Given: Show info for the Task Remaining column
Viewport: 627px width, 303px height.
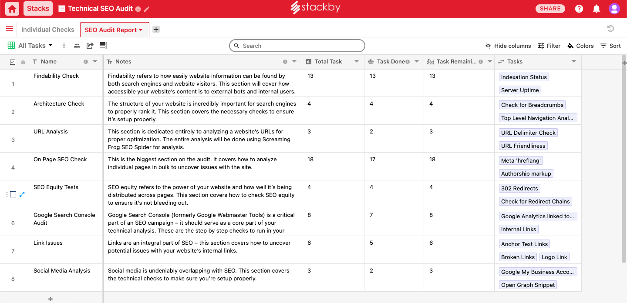Looking at the screenshot, I should tap(481, 62).
